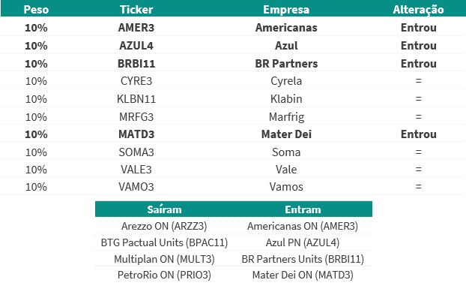Viewport: 466px width, 289px height.
Task: Click the Ticker column header
Action: click(x=136, y=10)
